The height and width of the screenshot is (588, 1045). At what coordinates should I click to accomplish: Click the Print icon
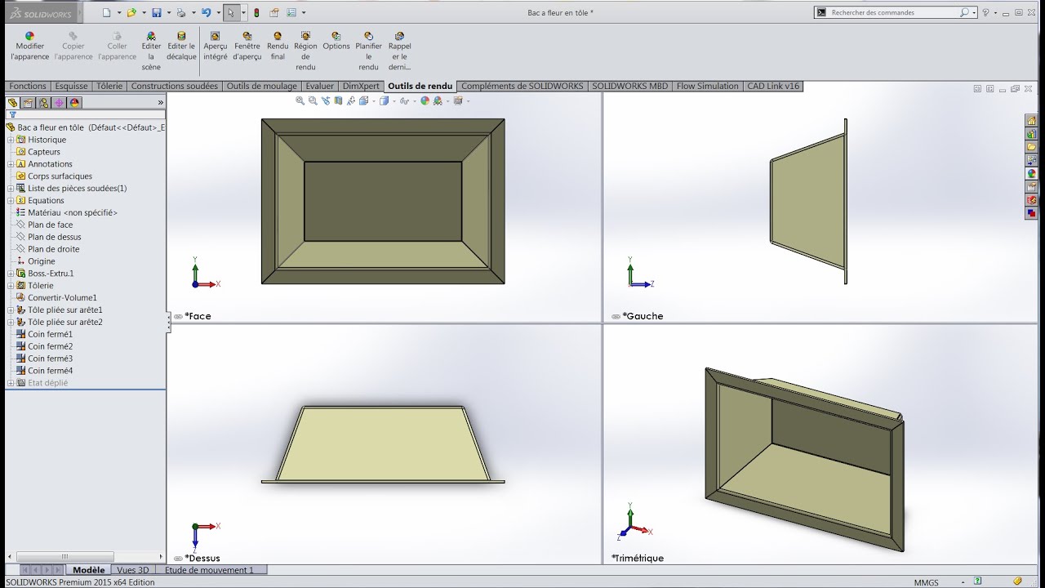(181, 12)
